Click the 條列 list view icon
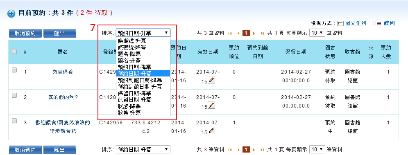Image resolution: width=408 pixels, height=155 pixels. click(379, 24)
